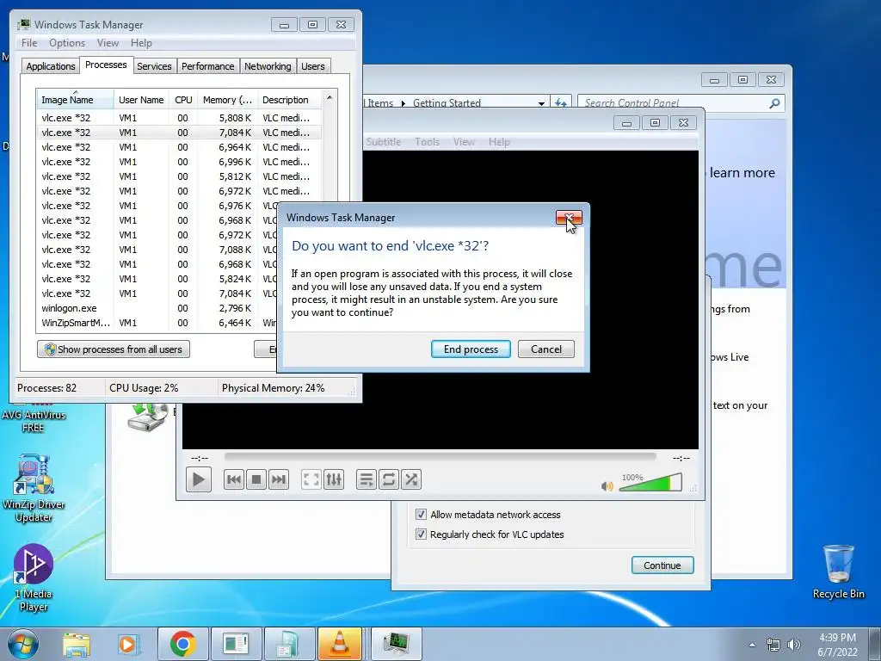Toggle VLC shuffle random icon
881x661 pixels.
[x=411, y=479]
